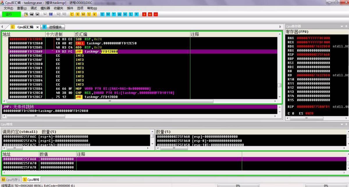Click the yellow R toolbar icon
Viewport: 349px width, 187px height.
[x=78, y=14]
